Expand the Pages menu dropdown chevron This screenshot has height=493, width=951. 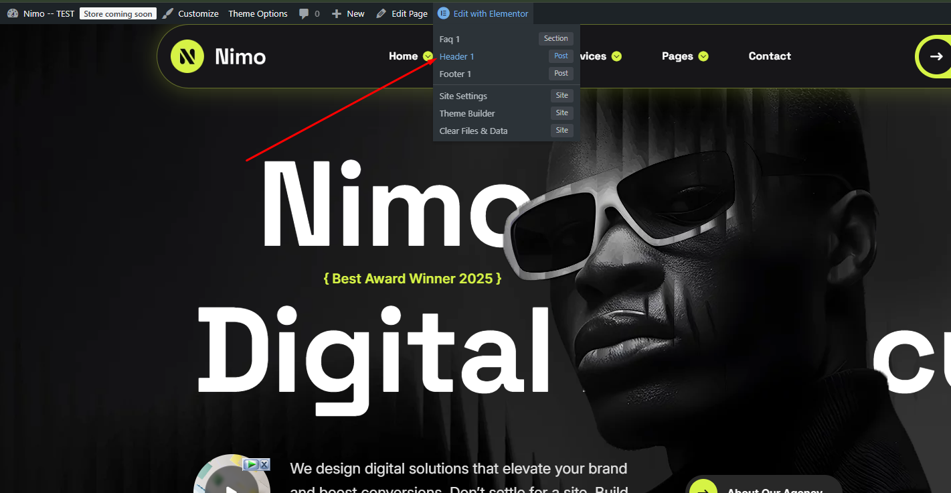703,56
